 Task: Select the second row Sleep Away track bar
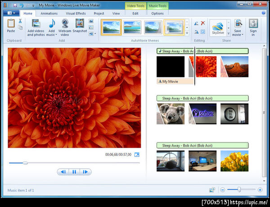[202, 98]
